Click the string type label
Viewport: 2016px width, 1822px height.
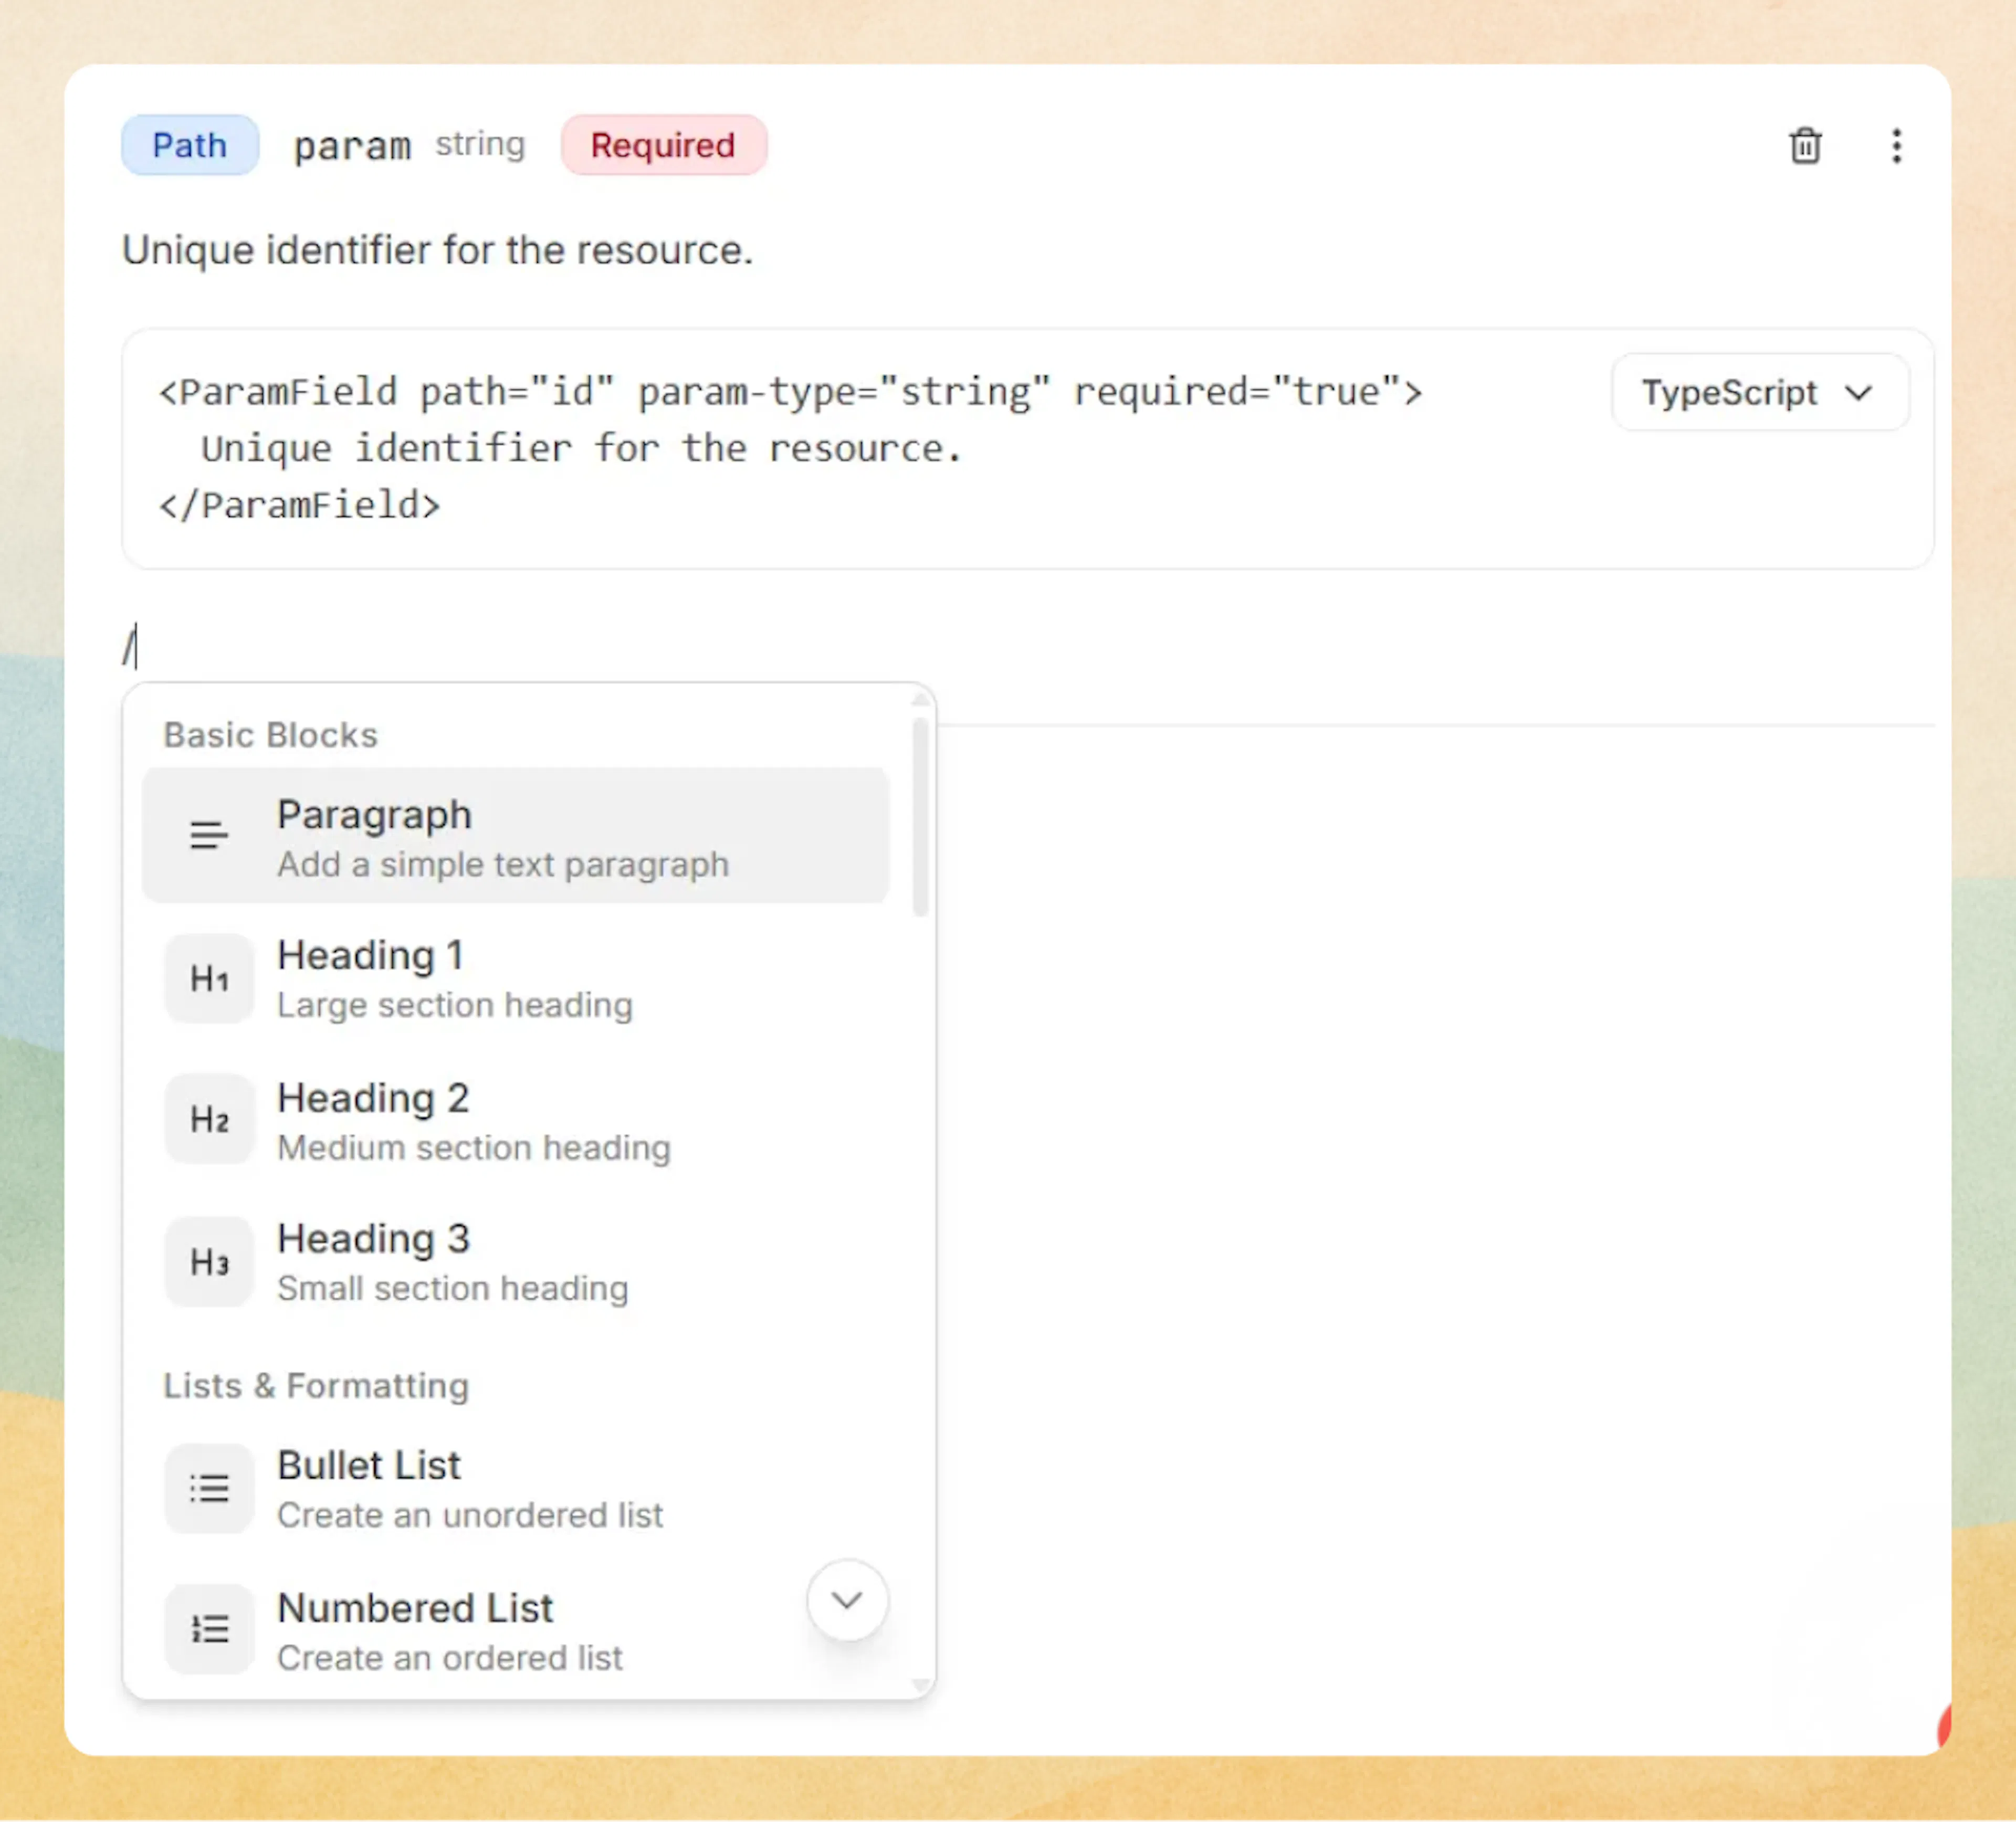[480, 144]
